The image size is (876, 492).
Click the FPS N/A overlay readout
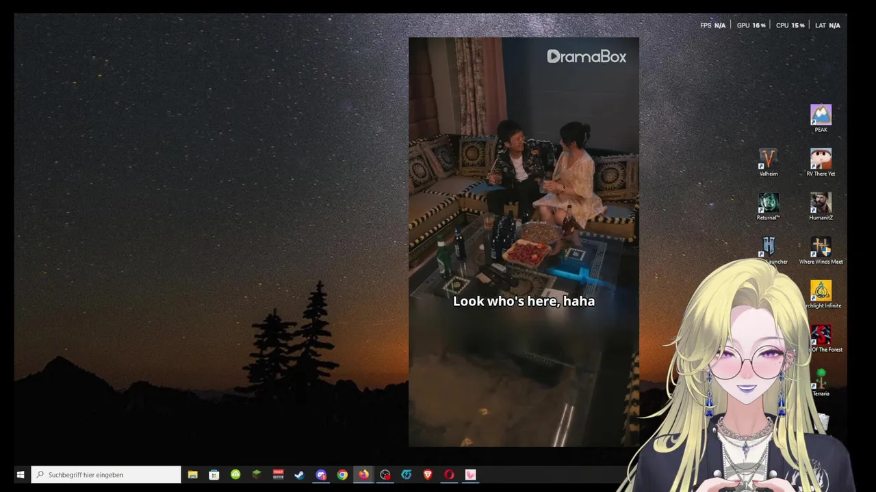click(712, 25)
